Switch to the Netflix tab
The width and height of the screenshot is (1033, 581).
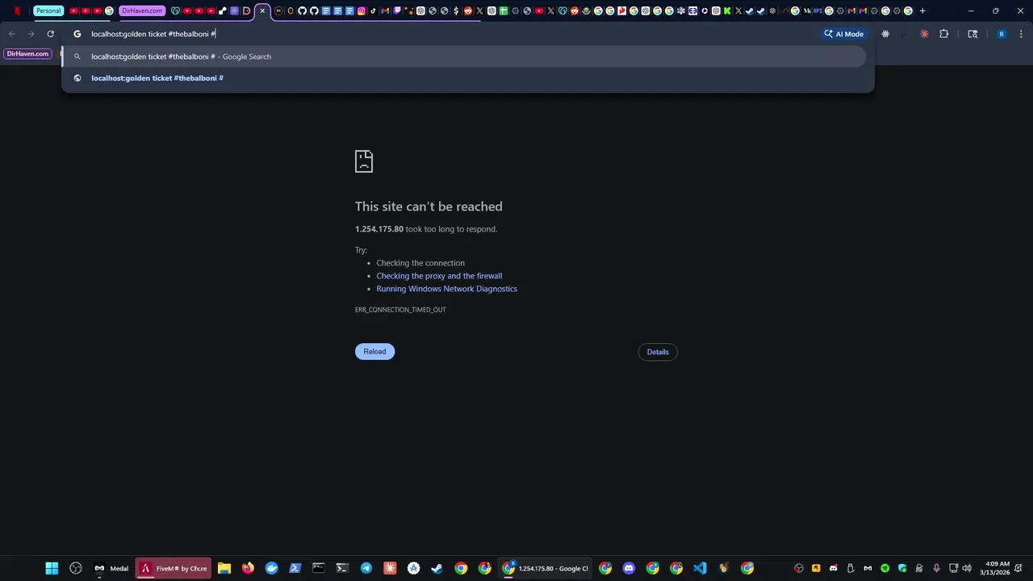click(x=17, y=11)
